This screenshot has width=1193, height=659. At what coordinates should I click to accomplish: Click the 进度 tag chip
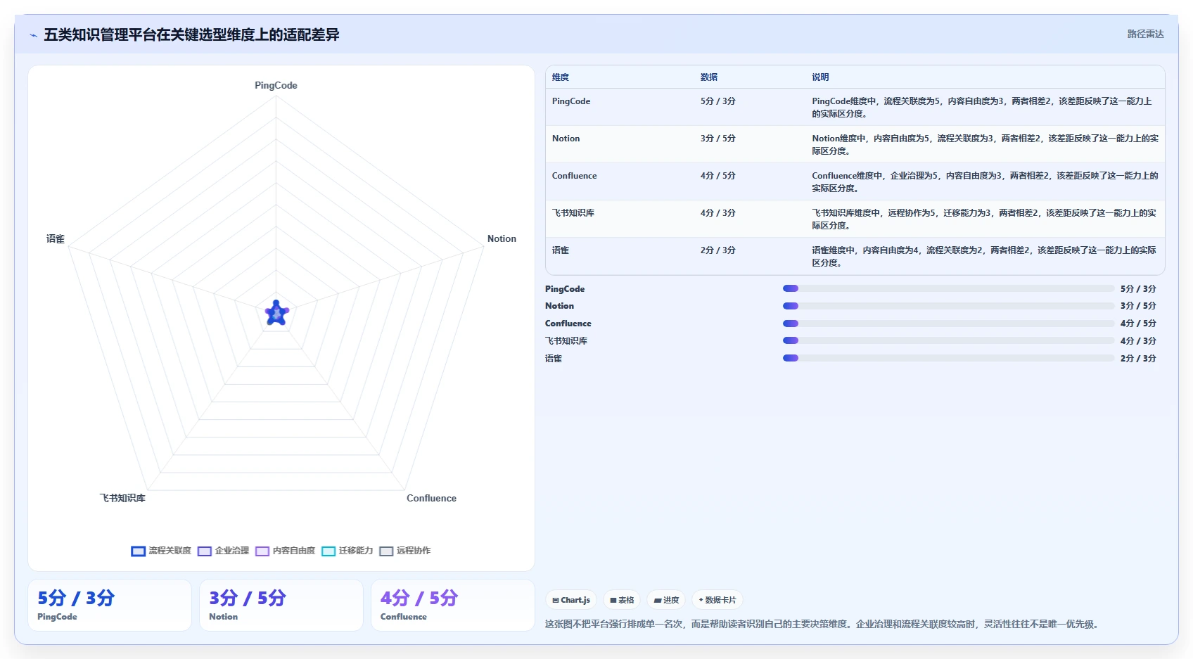pos(666,600)
